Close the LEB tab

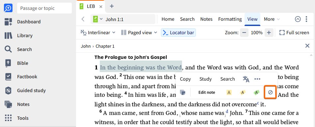101,7
